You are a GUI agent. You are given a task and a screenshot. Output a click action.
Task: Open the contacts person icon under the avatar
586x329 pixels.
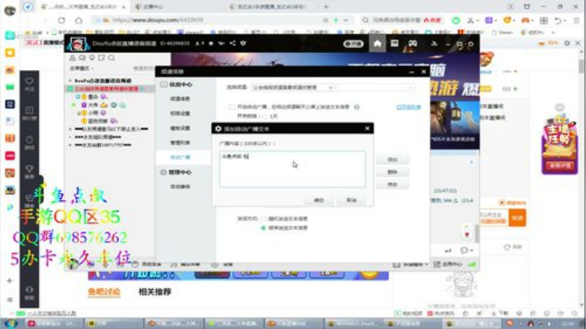tap(72, 58)
